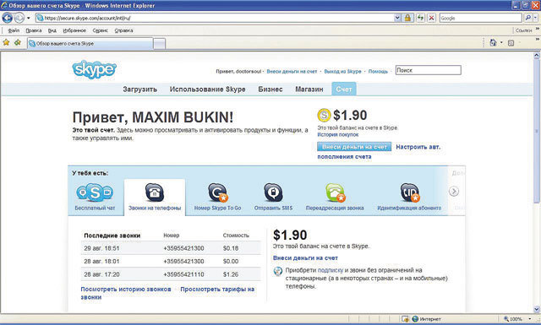The image size is (541, 325).
Task: Click the right arrow to show more features
Action: pyautogui.click(x=454, y=192)
